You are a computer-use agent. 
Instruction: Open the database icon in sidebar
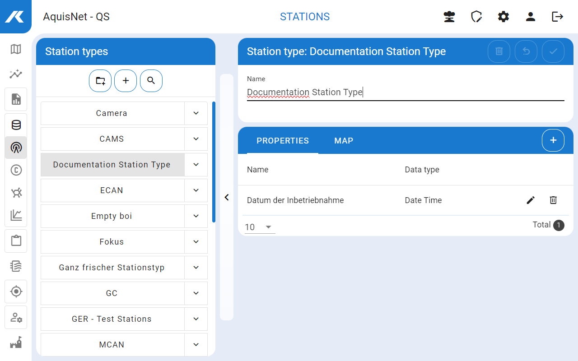[x=16, y=125]
